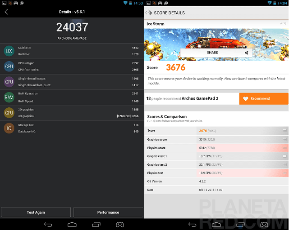Screen dimensions: 289x230
Task: Select the GPU category icon
Action: [9, 112]
